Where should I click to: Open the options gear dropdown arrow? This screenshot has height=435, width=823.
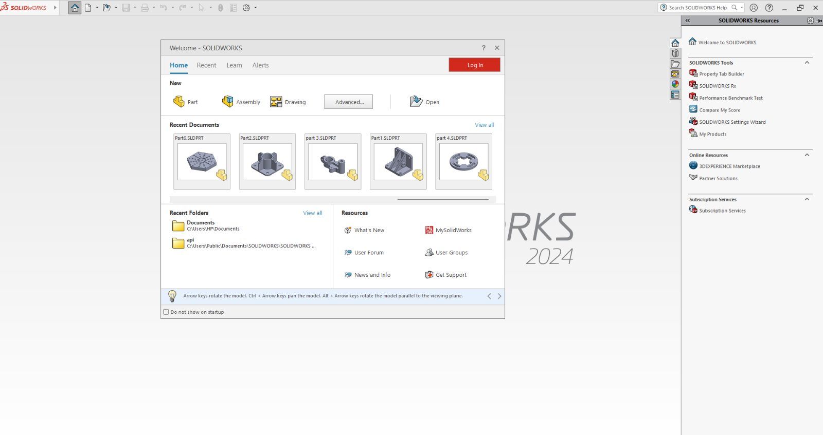pyautogui.click(x=256, y=8)
